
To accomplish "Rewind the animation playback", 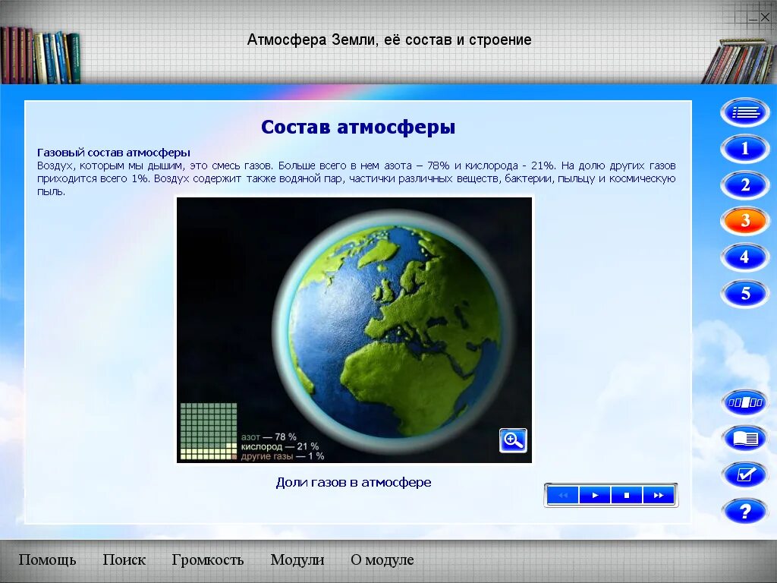I will [x=563, y=495].
